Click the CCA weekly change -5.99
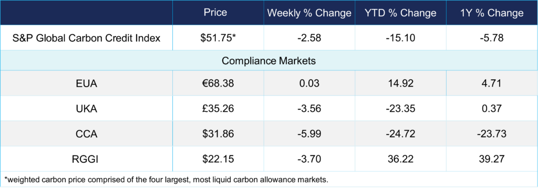Image resolution: width=538 pixels, height=189 pixels. (x=309, y=134)
